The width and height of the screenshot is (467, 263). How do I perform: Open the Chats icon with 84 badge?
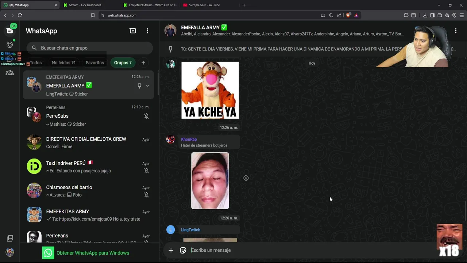point(10,31)
